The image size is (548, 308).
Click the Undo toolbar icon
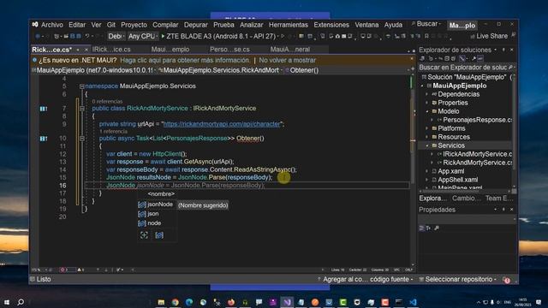click(87, 36)
